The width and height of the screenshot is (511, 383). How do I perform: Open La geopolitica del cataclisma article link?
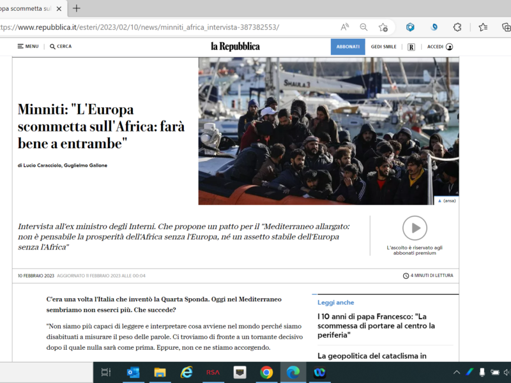(372, 356)
